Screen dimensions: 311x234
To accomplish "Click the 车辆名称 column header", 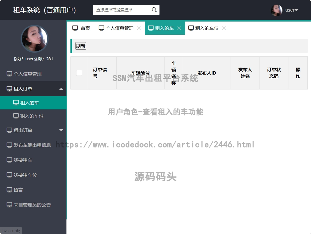I will click(174, 73).
